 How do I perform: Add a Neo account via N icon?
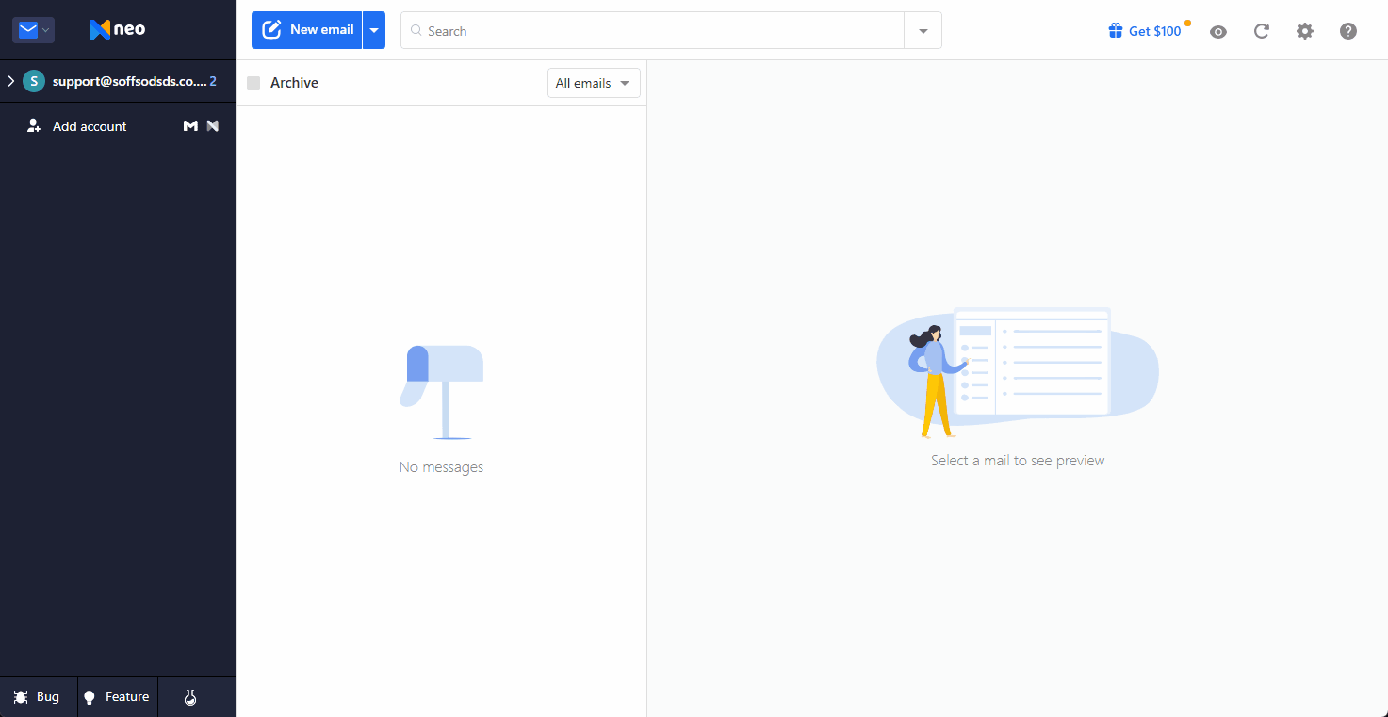(213, 126)
